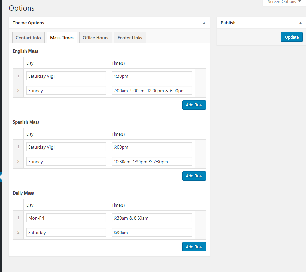Screen dimensions: 306x273
Task: Click English Mass Saturday Vigil day field
Action: click(66, 76)
